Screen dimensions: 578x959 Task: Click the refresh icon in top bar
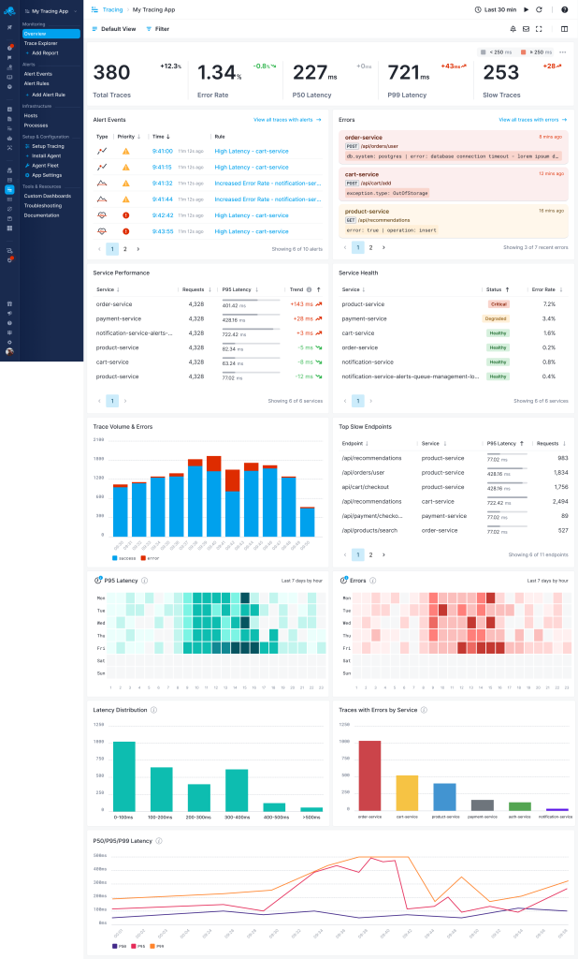(537, 9)
